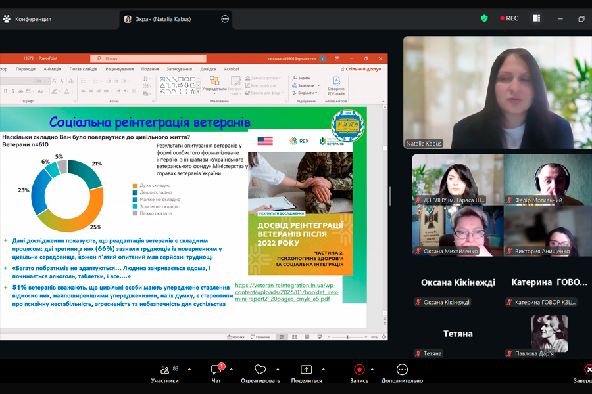Screen dimensions: 592x394
Task: Click the Поделиться share screen icon
Action: click(306, 370)
